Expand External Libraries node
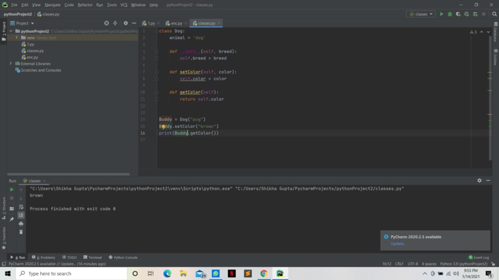 pos(11,64)
